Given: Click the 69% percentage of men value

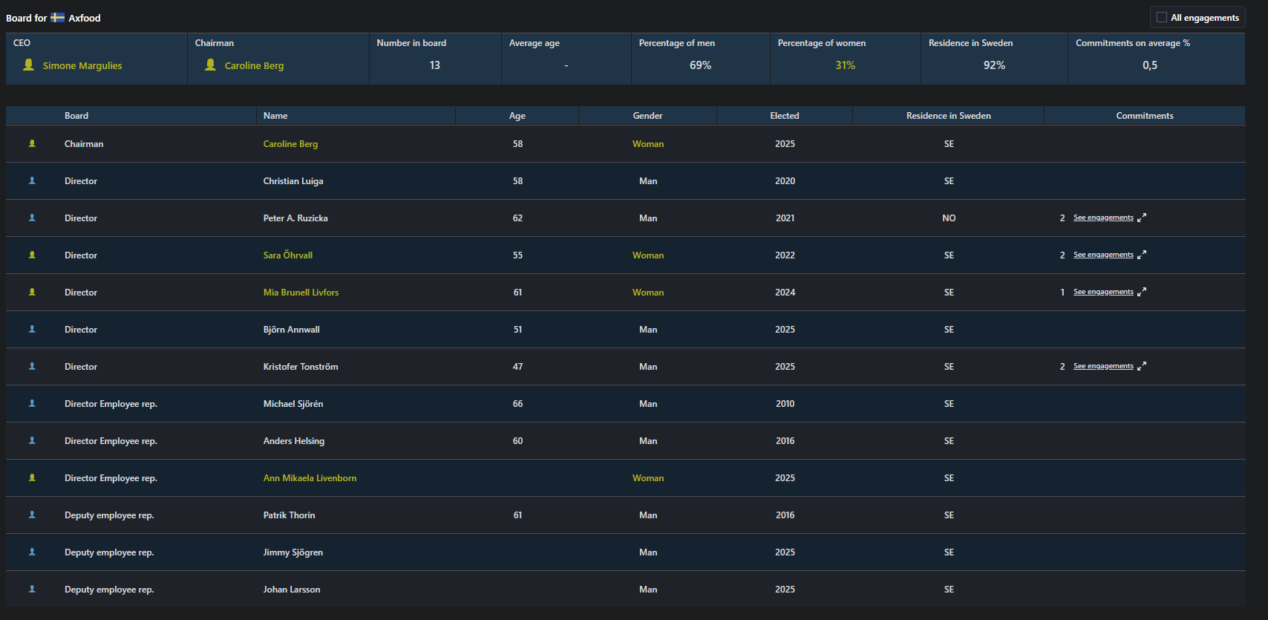Looking at the screenshot, I should [x=700, y=65].
